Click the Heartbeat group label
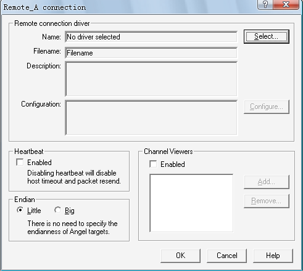The width and height of the screenshot is (303, 271). coord(29,152)
